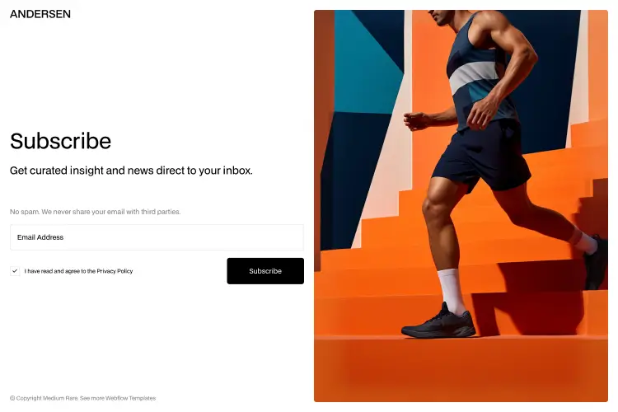Click the 'Get curated insight' tagline
This screenshot has width=618, height=412.
point(131,171)
